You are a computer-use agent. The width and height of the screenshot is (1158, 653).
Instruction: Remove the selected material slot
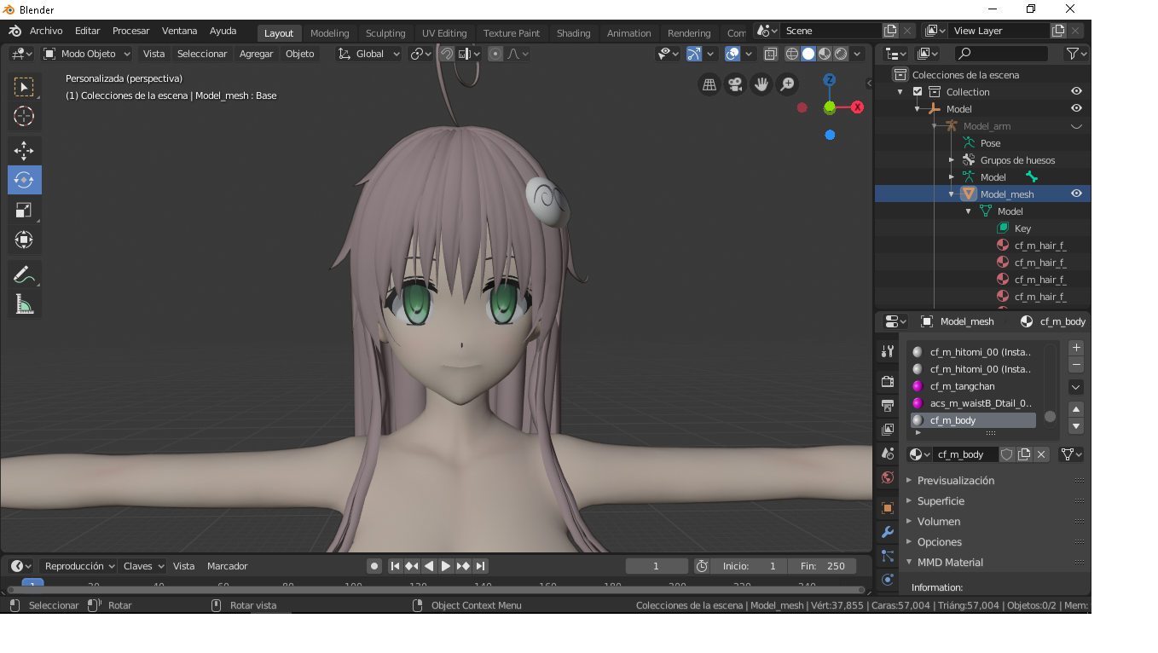click(x=1076, y=365)
